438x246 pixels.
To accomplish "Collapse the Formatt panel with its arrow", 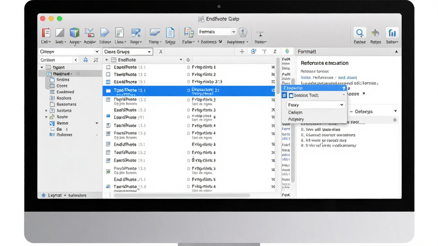I will coord(396,52).
